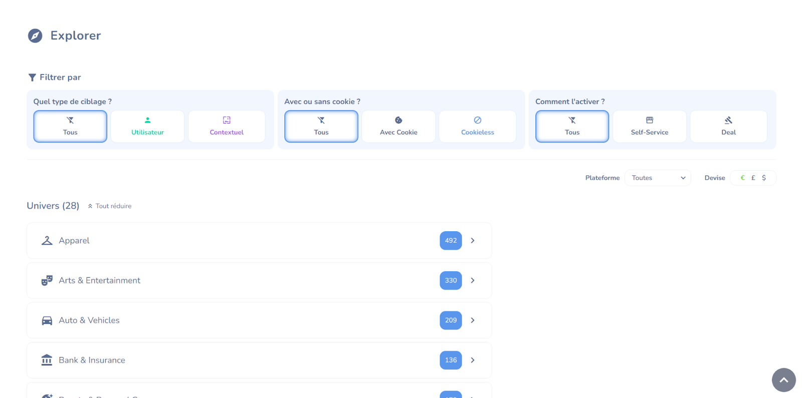Click the Auto & Vehicles car icon
This screenshot has width=802, height=398.
[47, 320]
